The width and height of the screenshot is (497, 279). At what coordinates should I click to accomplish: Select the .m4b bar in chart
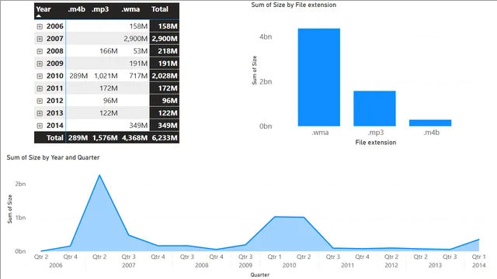(430, 122)
